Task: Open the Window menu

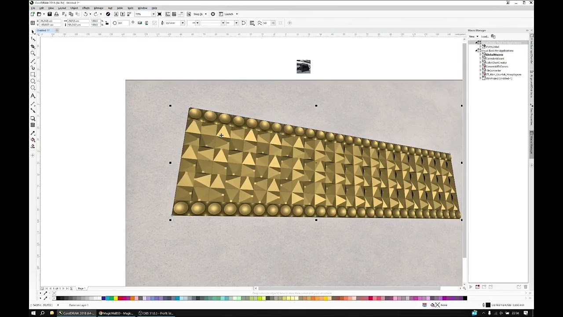Action: pos(143,8)
